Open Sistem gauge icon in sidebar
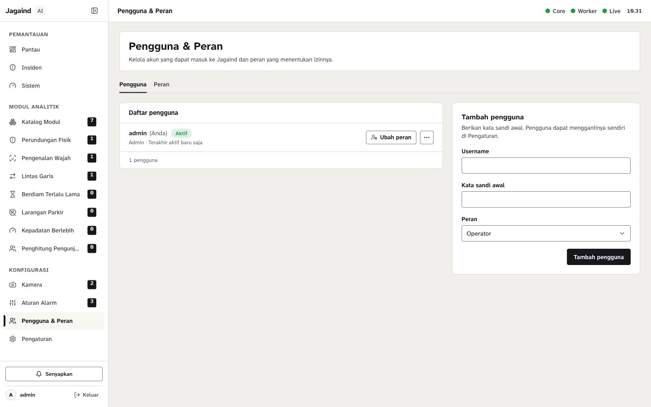Screen dimensions: 651x407 (13, 85)
